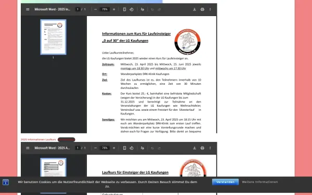This screenshot has width=312, height=195.
Task: Download the 2025 In... PDF document
Action: click(x=194, y=9)
